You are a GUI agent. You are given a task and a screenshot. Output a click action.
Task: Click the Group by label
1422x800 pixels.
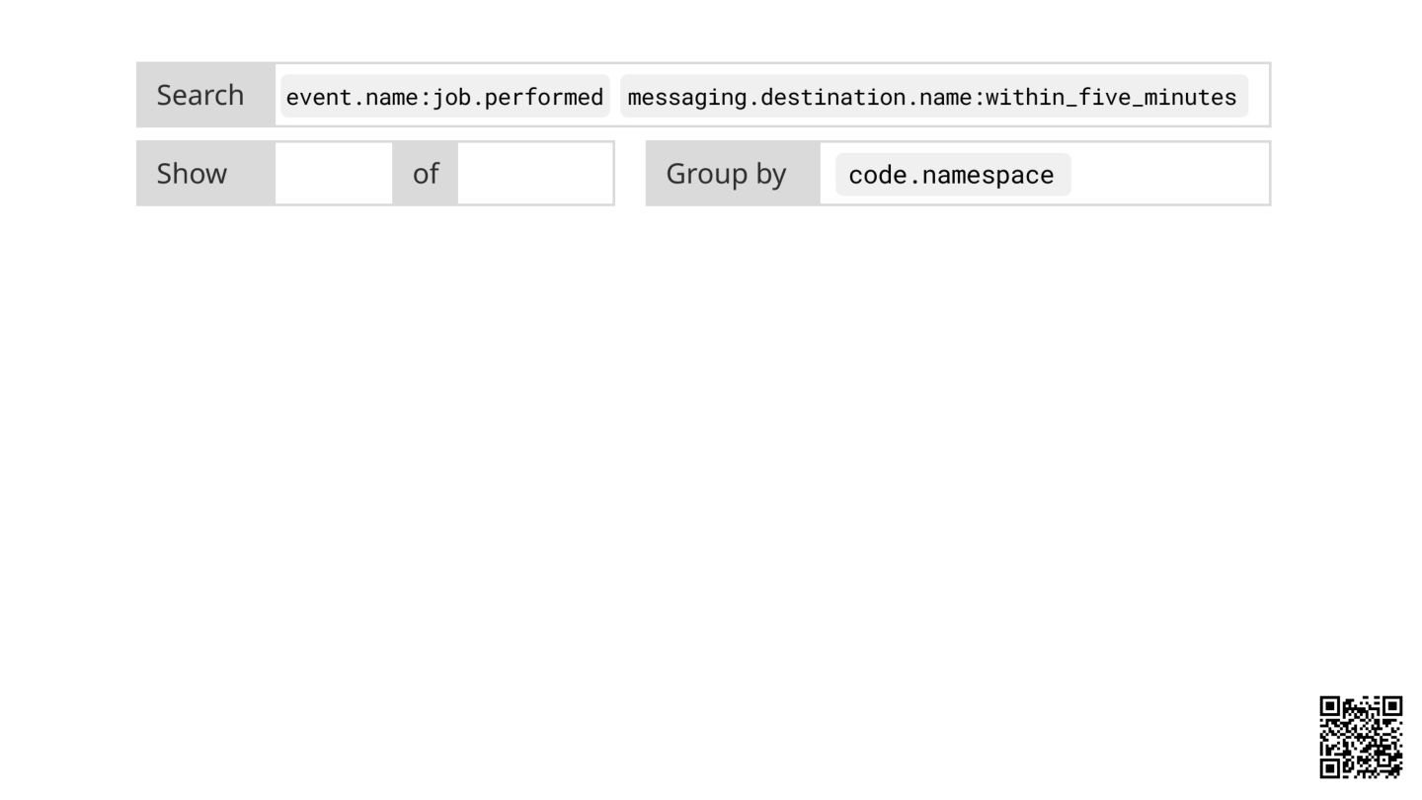point(726,174)
